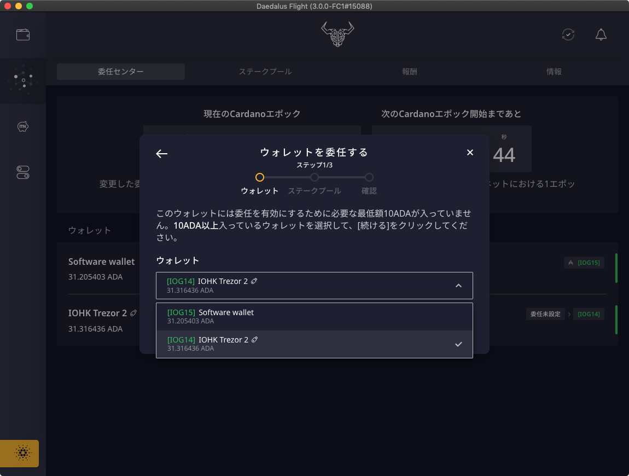Click 31.316436 ADA balance in background list
Viewport: 629px width, 476px height.
[x=96, y=329]
